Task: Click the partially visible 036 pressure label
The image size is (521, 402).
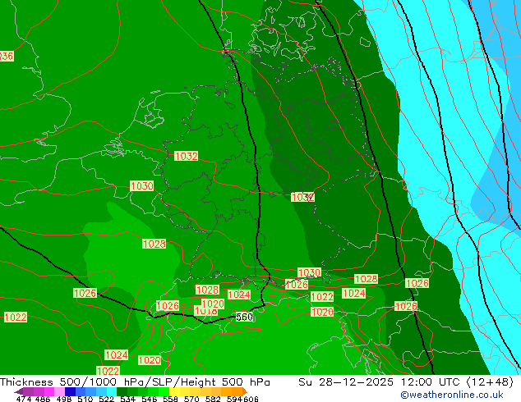Action: pyautogui.click(x=7, y=56)
